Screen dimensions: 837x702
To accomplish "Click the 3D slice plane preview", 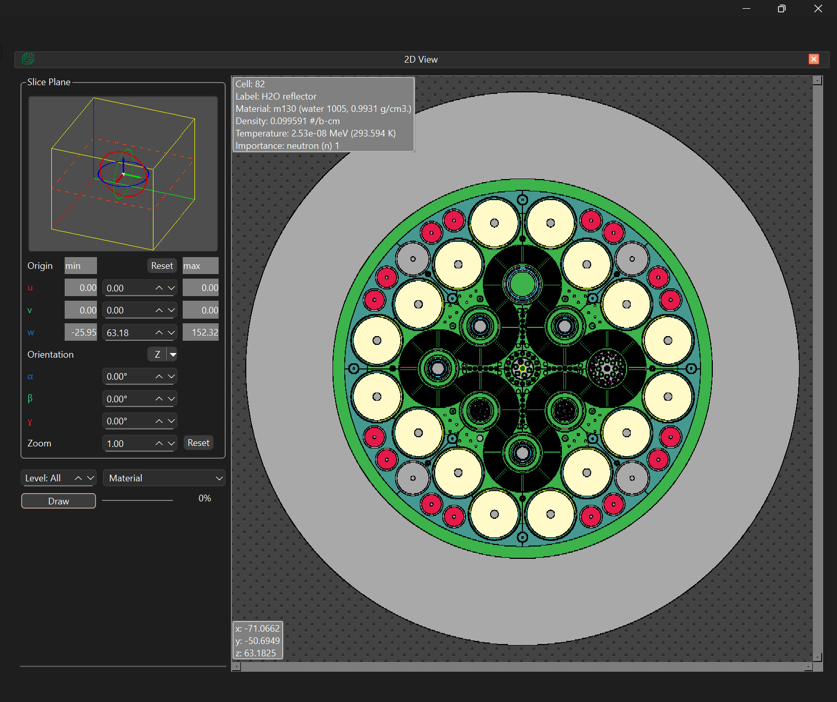I will [x=123, y=173].
